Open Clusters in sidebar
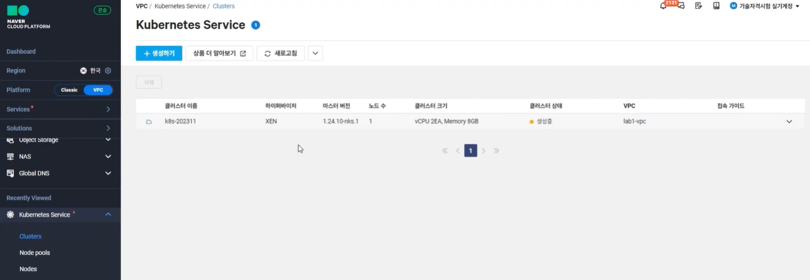 [30, 236]
